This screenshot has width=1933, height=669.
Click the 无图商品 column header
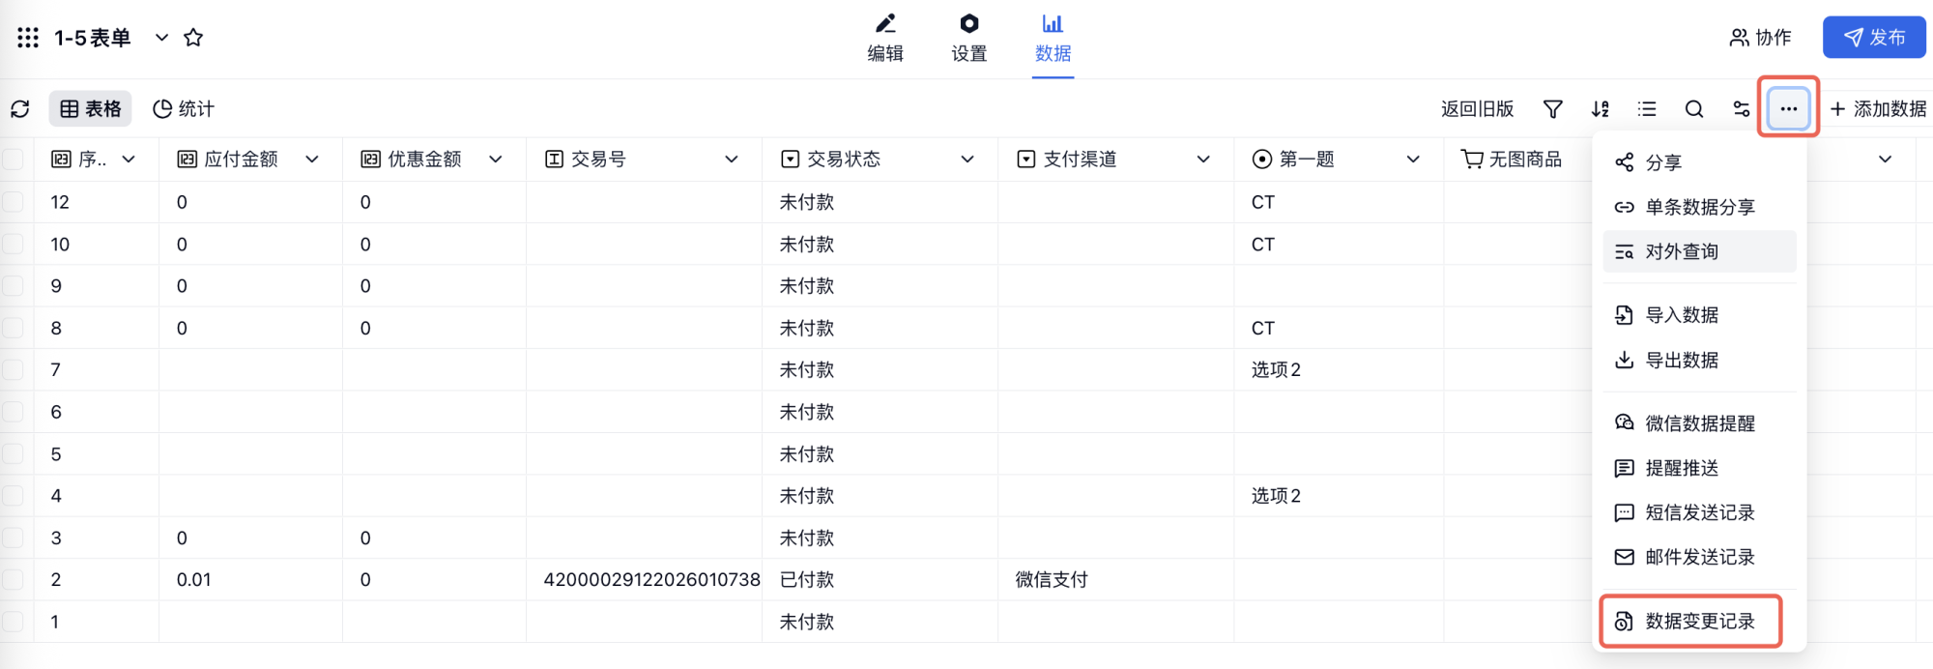pos(1513,160)
